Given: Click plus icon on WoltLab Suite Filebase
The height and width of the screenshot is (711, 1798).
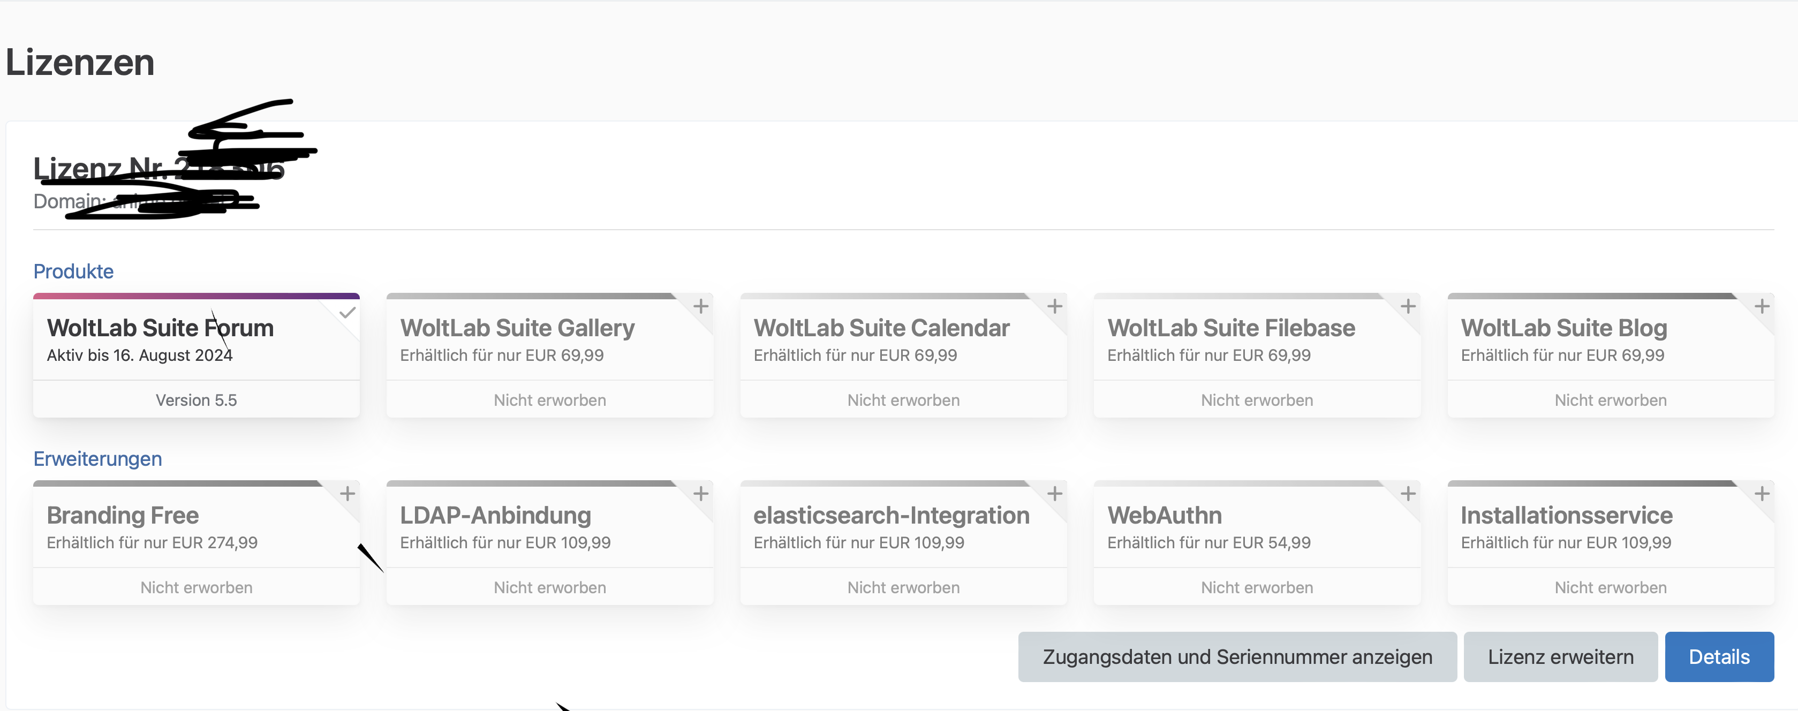Looking at the screenshot, I should click(x=1408, y=306).
